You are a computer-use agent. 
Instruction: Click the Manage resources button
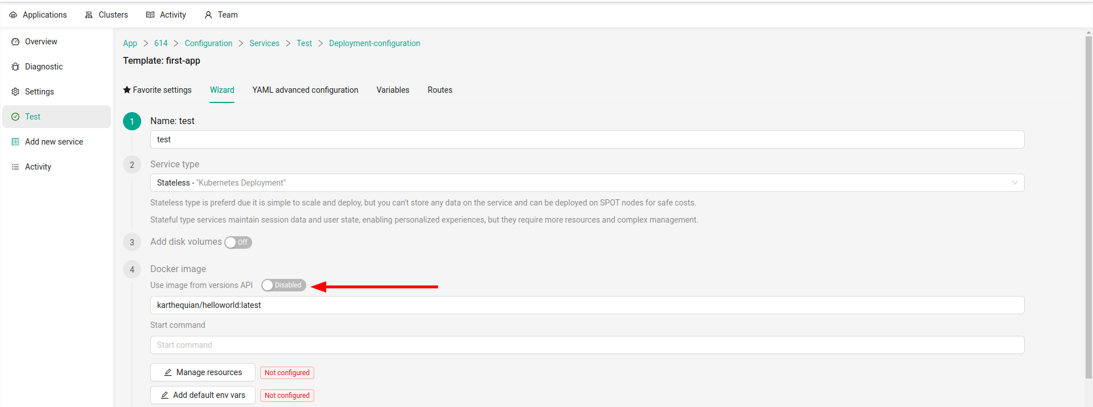[203, 372]
